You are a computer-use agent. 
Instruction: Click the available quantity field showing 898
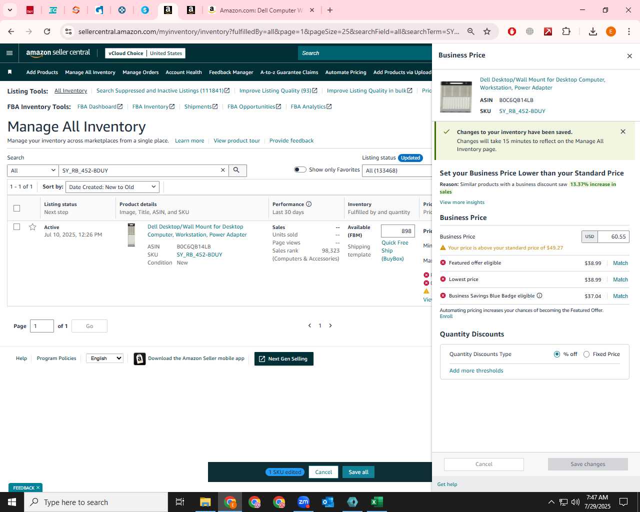coord(398,231)
